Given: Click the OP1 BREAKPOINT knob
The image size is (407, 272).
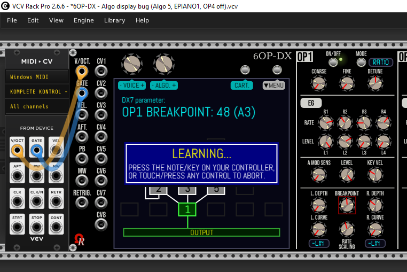Looking at the screenshot, I should point(347,205).
